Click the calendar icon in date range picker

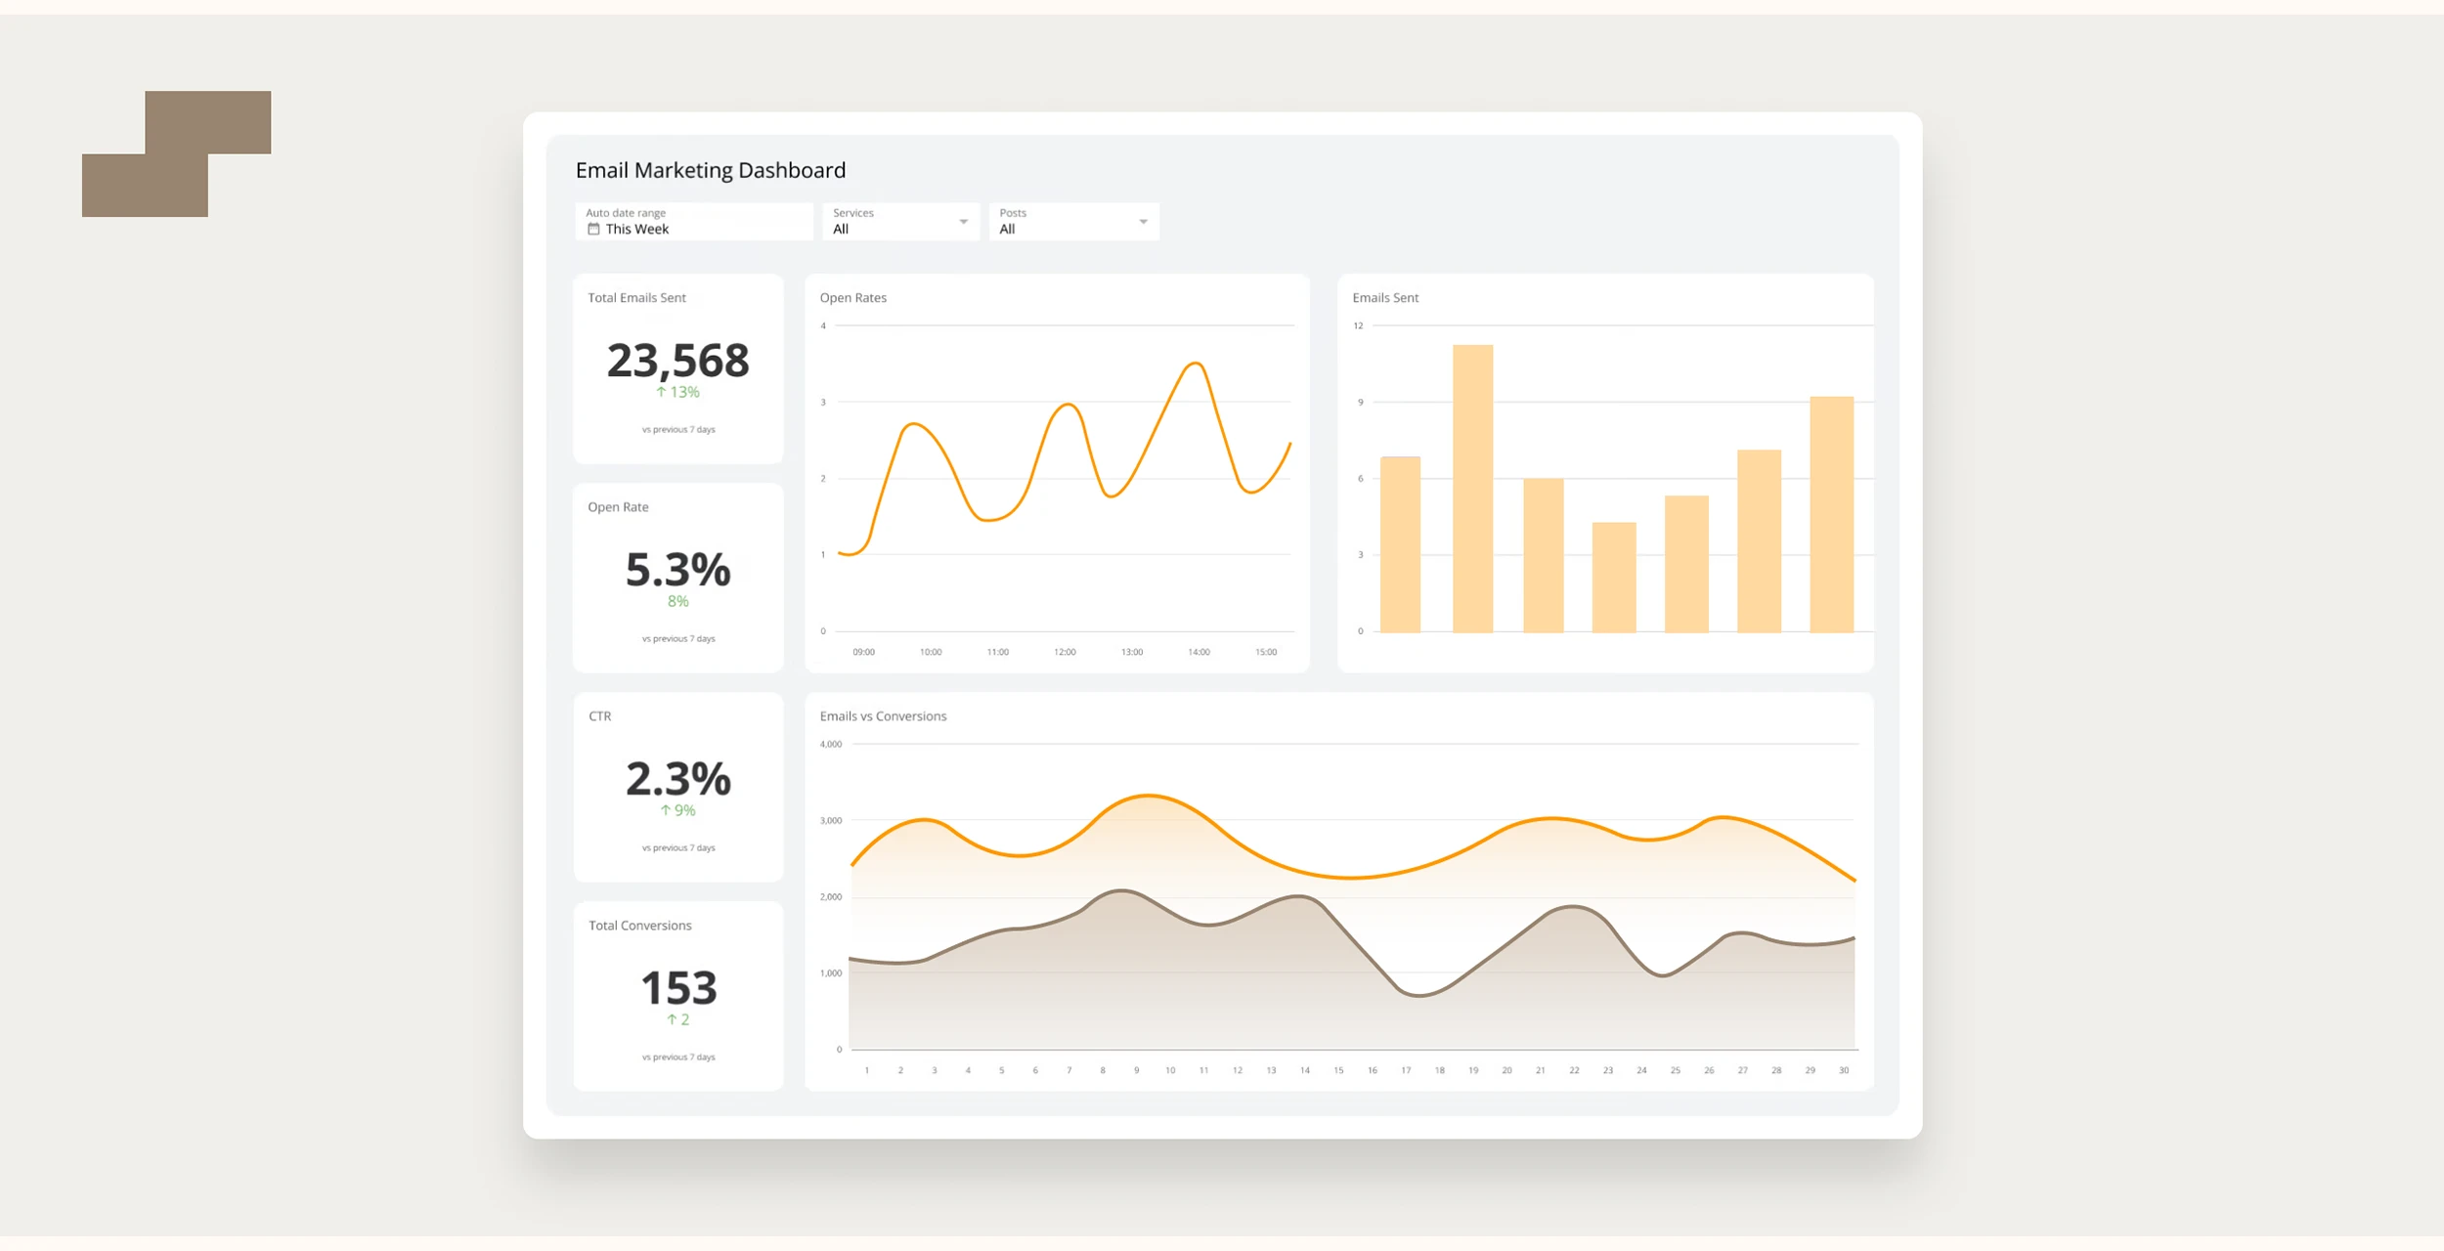592,228
